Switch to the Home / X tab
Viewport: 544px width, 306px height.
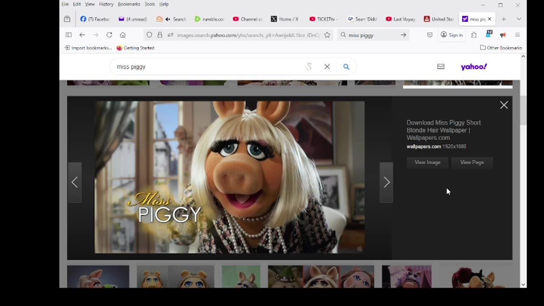click(285, 19)
